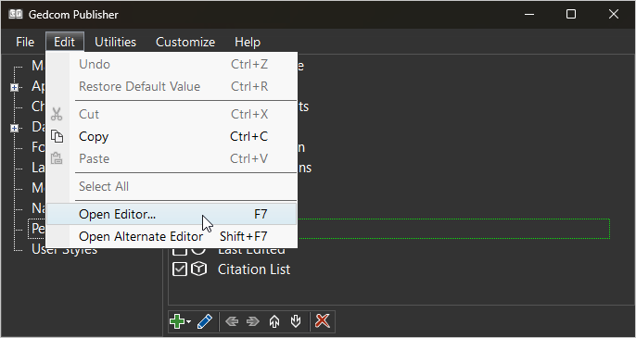Click the red X delete icon

coord(323,321)
